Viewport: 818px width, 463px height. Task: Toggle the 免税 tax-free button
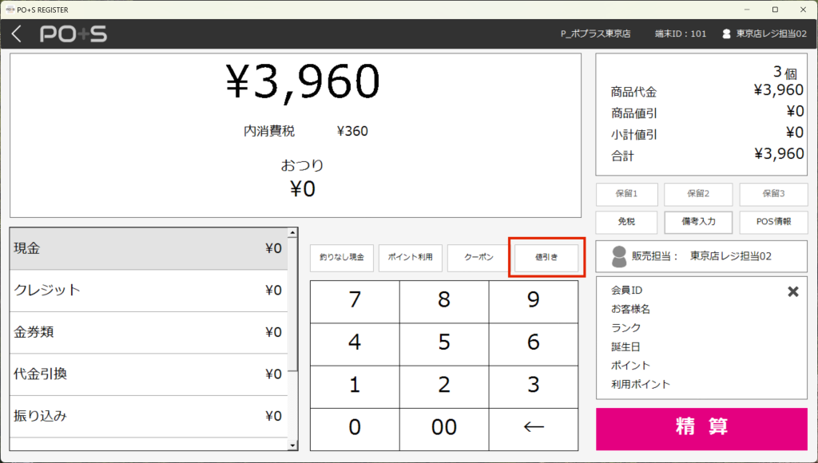click(626, 221)
